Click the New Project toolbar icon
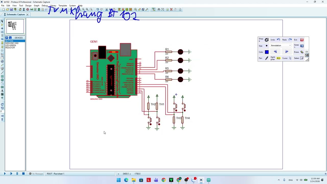 pos(4,9)
